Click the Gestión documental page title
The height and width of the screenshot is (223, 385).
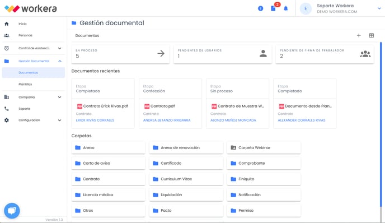(112, 23)
